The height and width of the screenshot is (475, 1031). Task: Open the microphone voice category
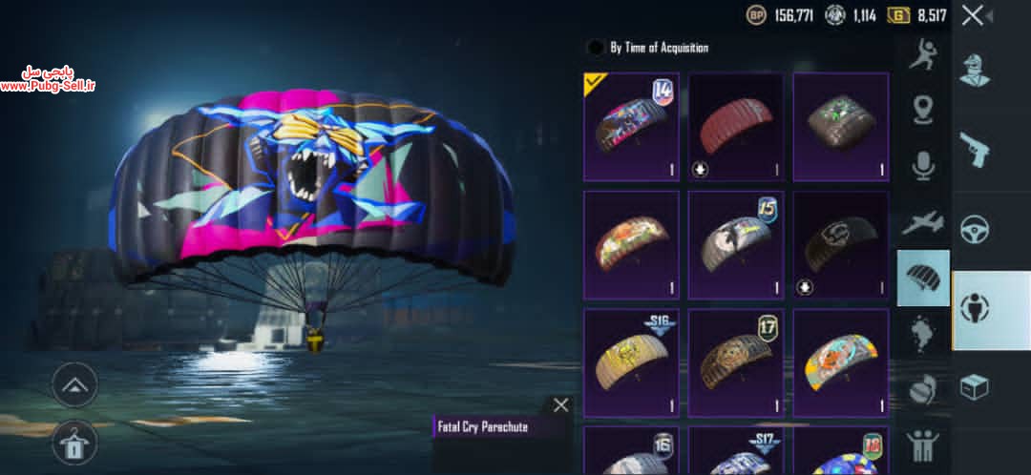click(923, 166)
